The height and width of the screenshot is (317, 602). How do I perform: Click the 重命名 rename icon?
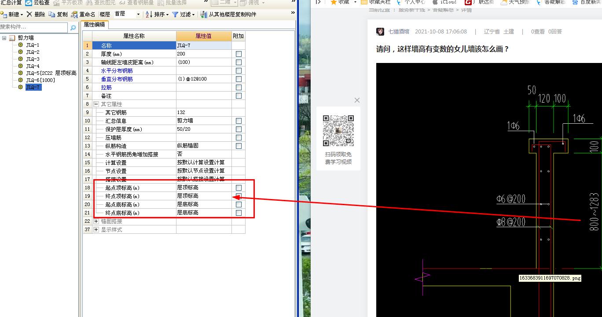click(x=74, y=15)
